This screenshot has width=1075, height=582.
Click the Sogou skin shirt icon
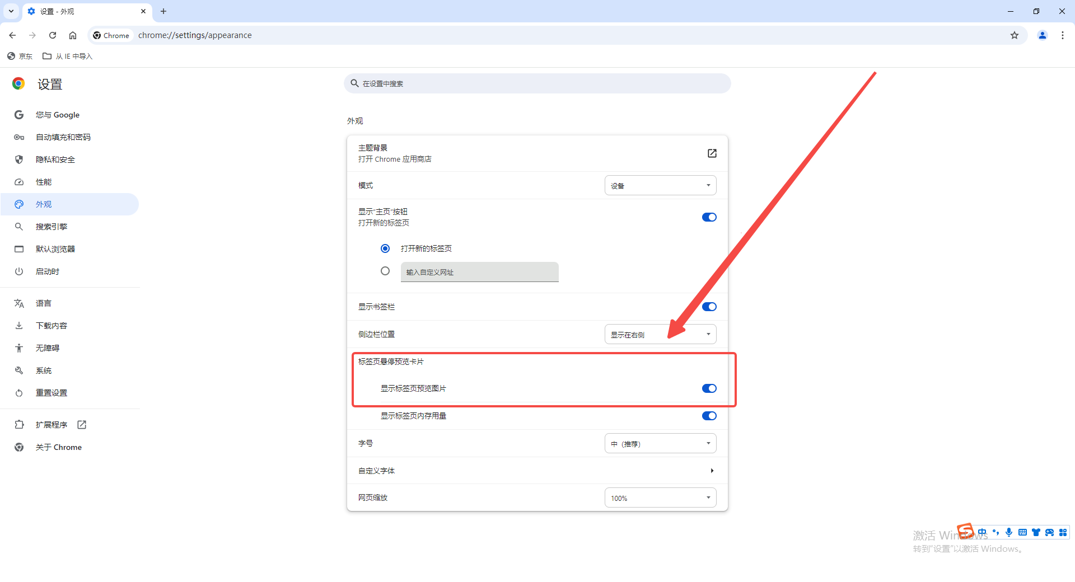[x=1036, y=532]
